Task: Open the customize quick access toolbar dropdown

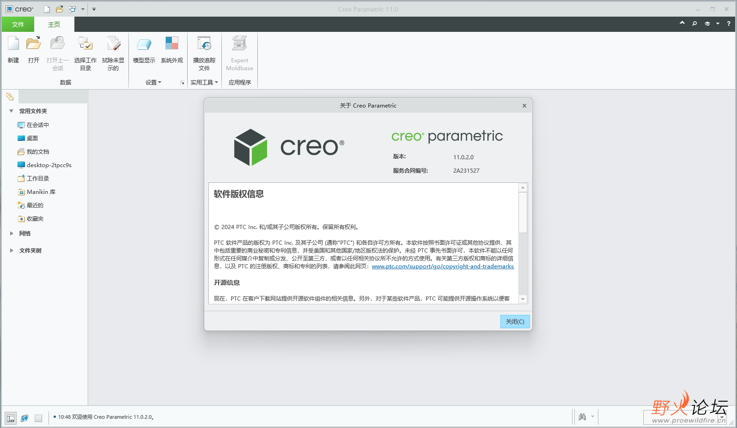Action: coord(94,9)
